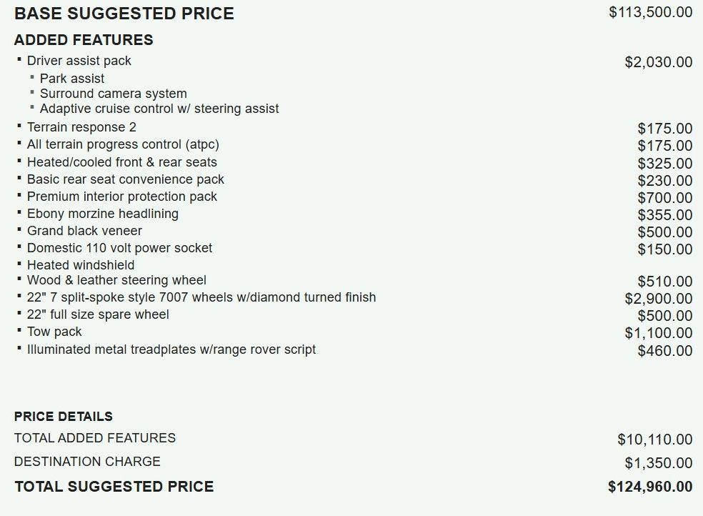Click the Park assist sub-item
The width and height of the screenshot is (703, 516).
pyautogui.click(x=71, y=79)
